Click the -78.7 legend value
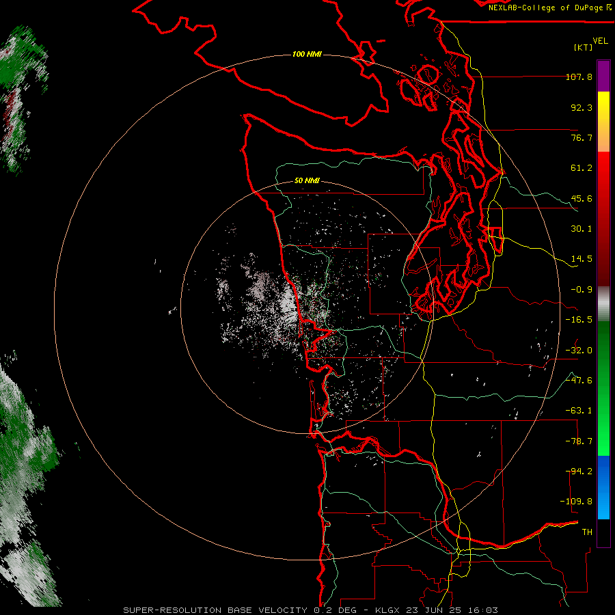Viewport: 615px width, 615px height. tap(579, 441)
